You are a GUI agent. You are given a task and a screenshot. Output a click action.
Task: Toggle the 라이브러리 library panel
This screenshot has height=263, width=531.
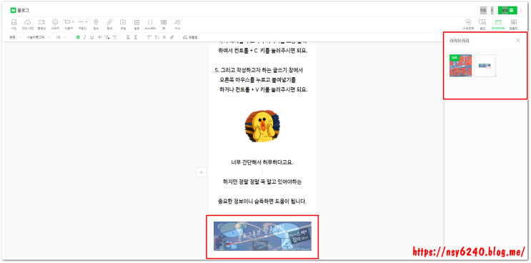(x=498, y=24)
